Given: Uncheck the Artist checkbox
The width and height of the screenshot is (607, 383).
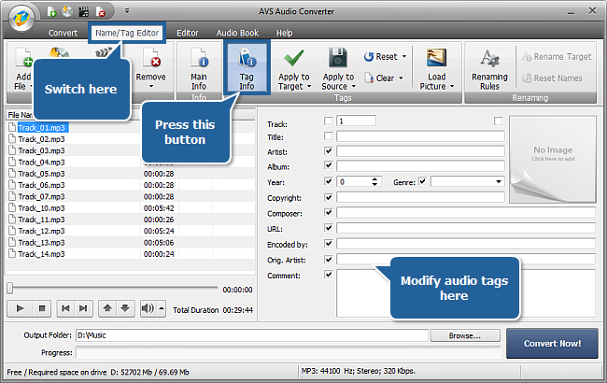Looking at the screenshot, I should pyautogui.click(x=329, y=151).
